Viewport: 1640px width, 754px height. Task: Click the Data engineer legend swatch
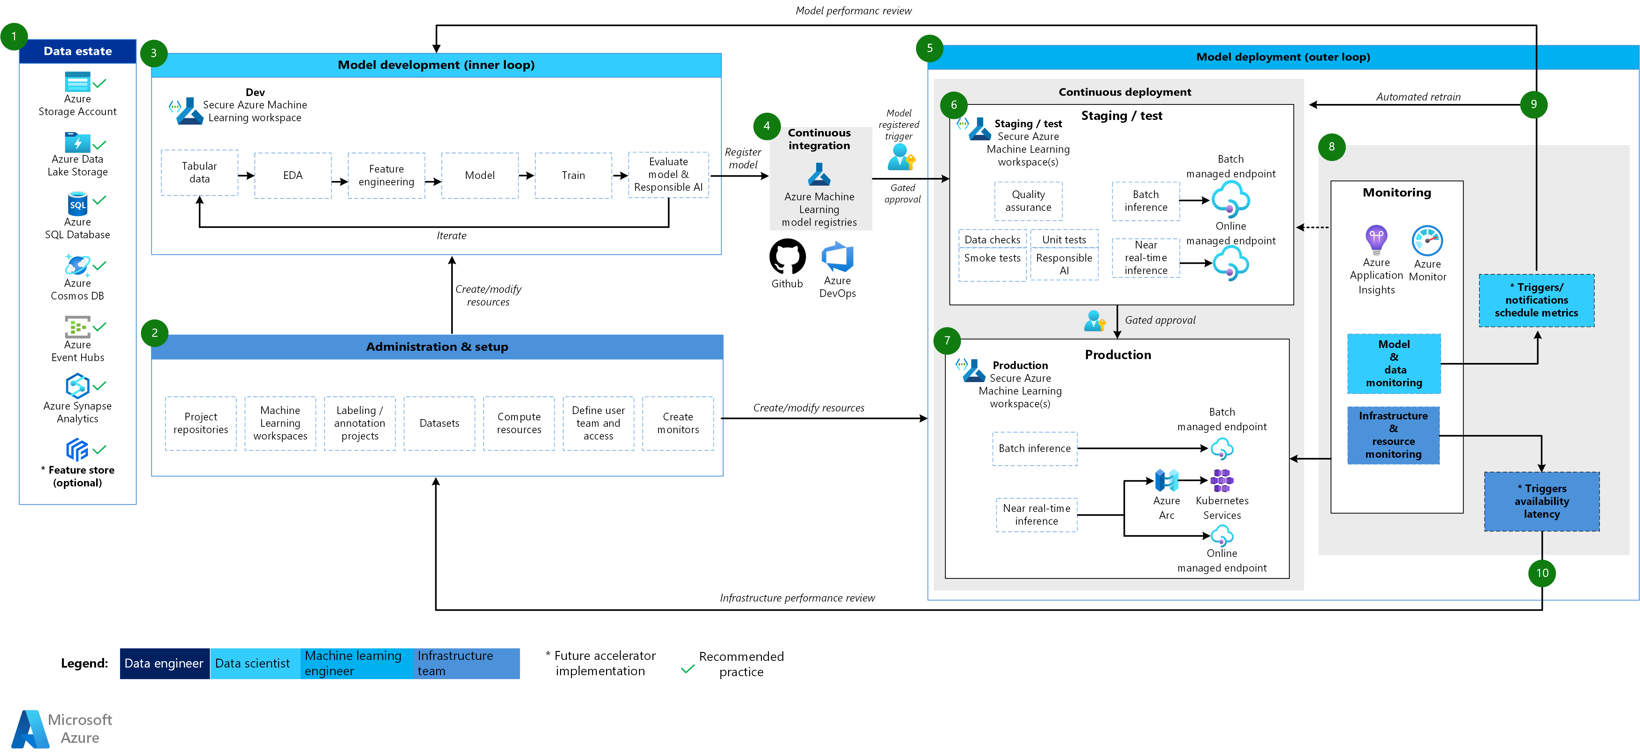pos(164,663)
